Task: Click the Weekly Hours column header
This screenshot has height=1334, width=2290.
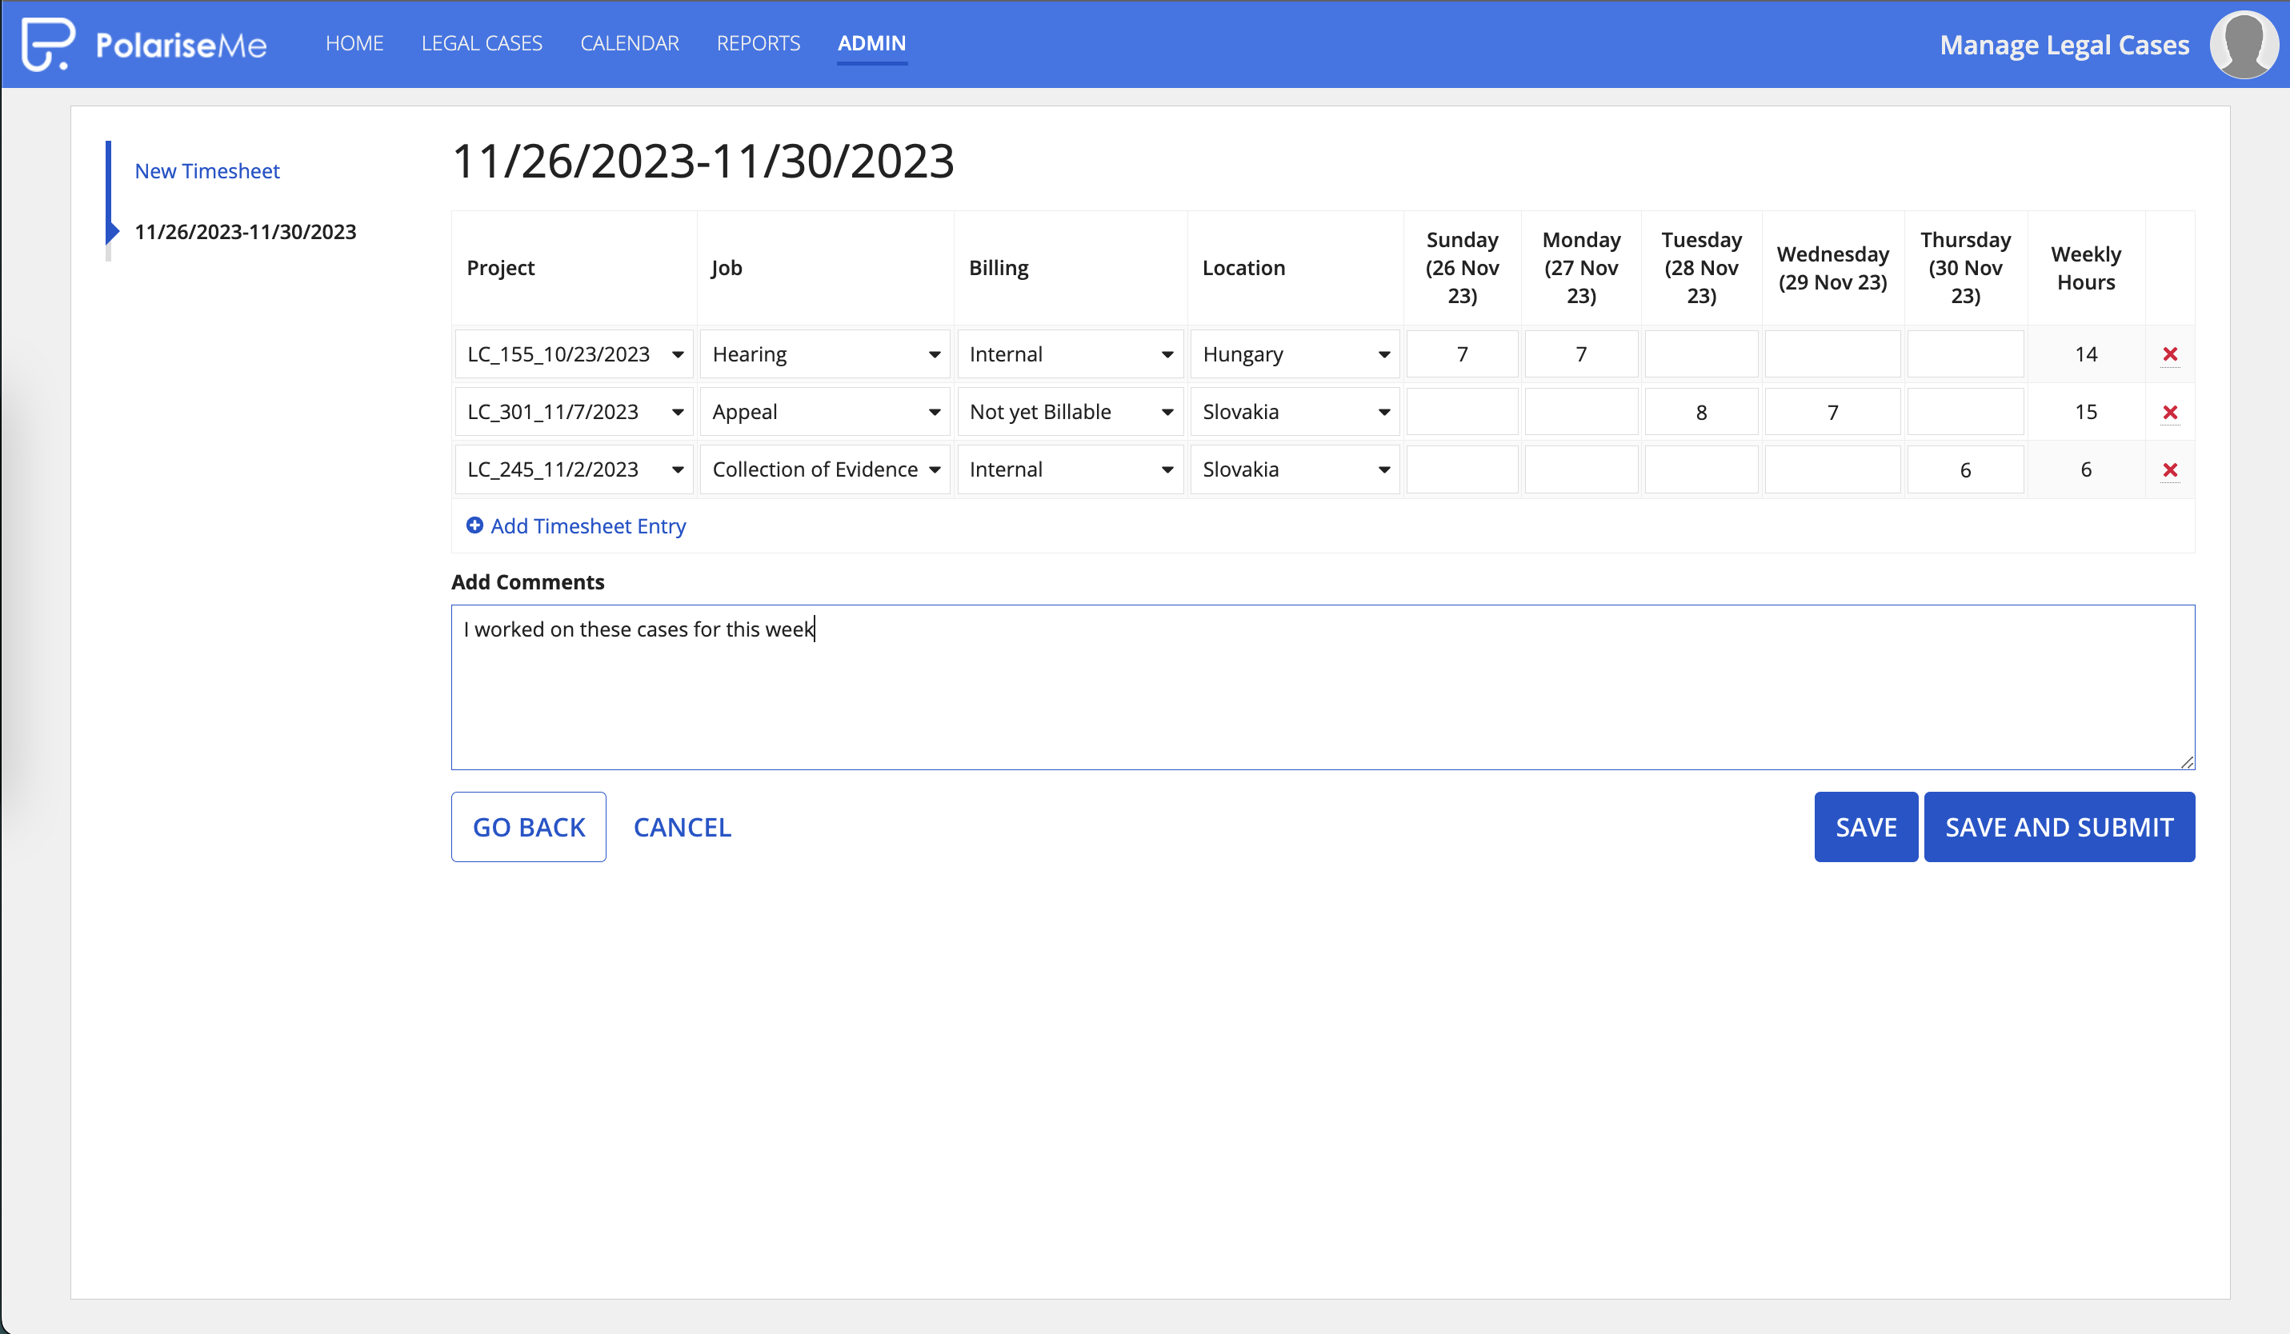Action: [2087, 268]
